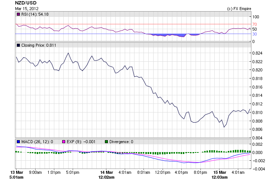
Task: Click the blue MACD legend square
Action: (18, 142)
